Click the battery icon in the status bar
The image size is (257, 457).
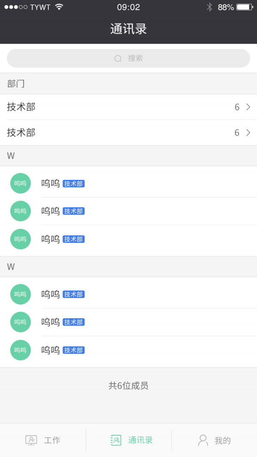pos(244,7)
